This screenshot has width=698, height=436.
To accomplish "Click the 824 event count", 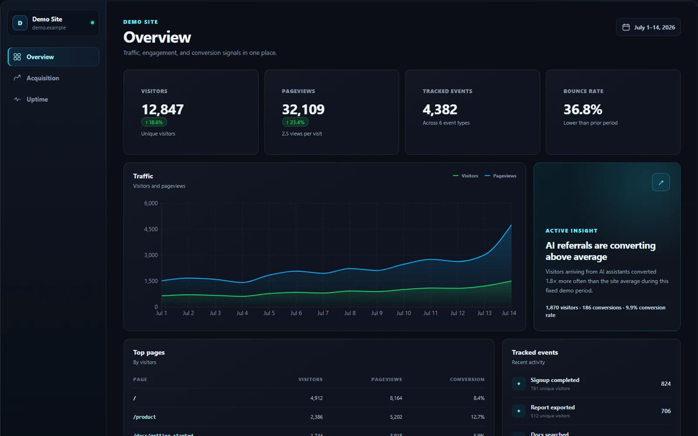I will point(666,384).
